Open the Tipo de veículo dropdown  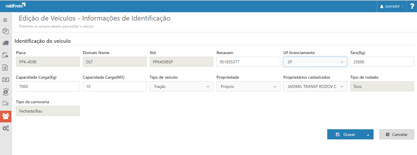click(181, 86)
